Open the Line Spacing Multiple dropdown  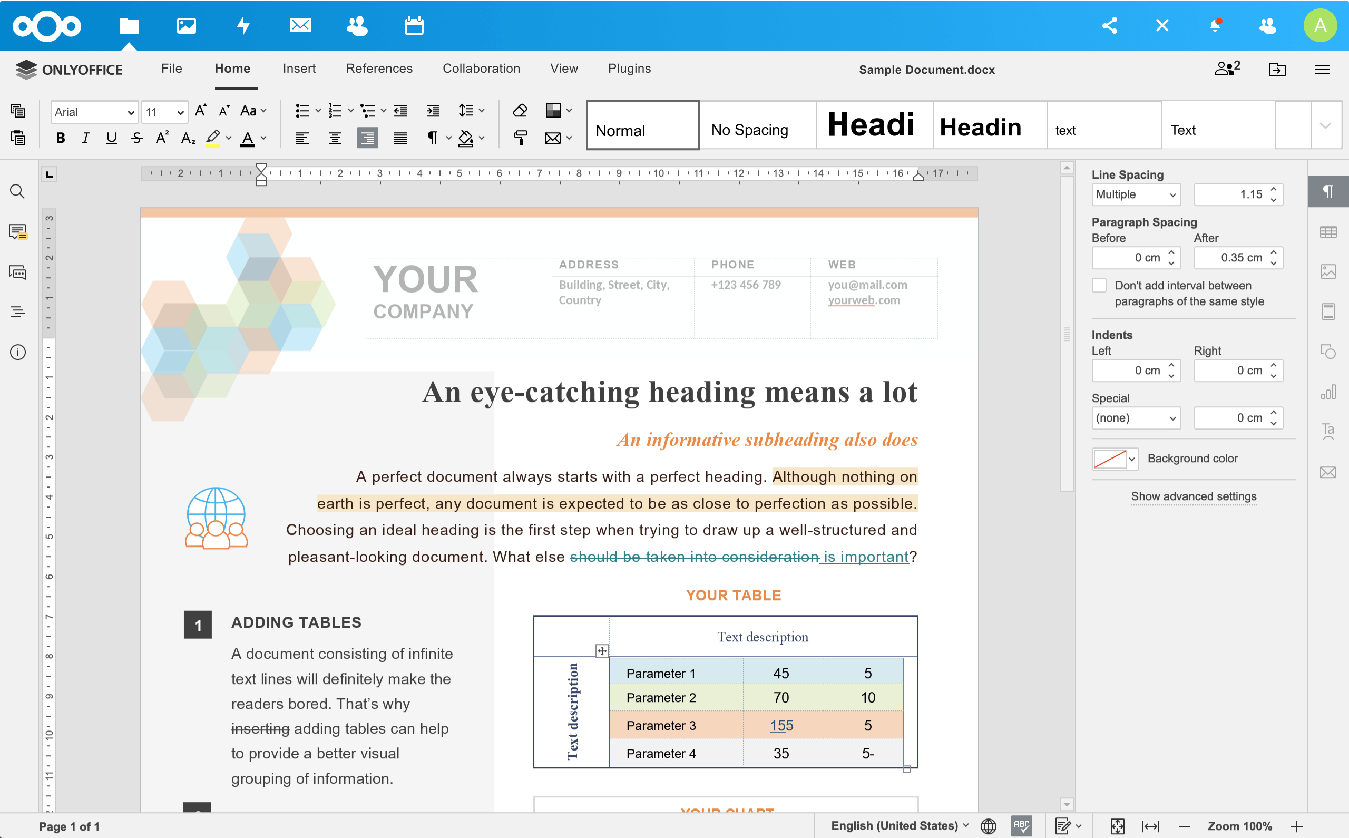pos(1136,194)
